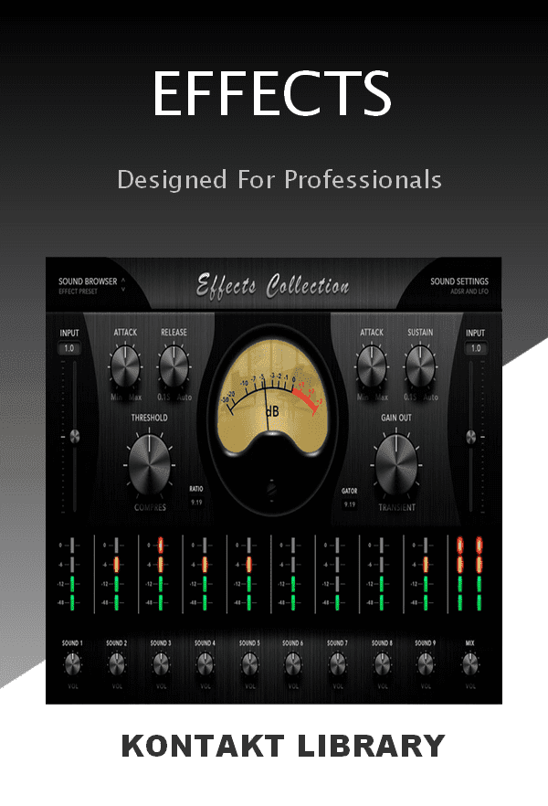This screenshot has height=806, width=548.
Task: Click the Sound 5 label
Action: pyautogui.click(x=249, y=643)
